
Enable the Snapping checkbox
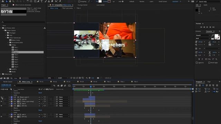pos(79,1)
